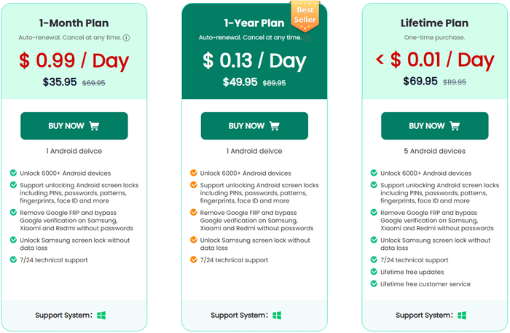Click the cart icon in the 1-Year Buy Now button
The width and height of the screenshot is (510, 333).
coord(275,126)
